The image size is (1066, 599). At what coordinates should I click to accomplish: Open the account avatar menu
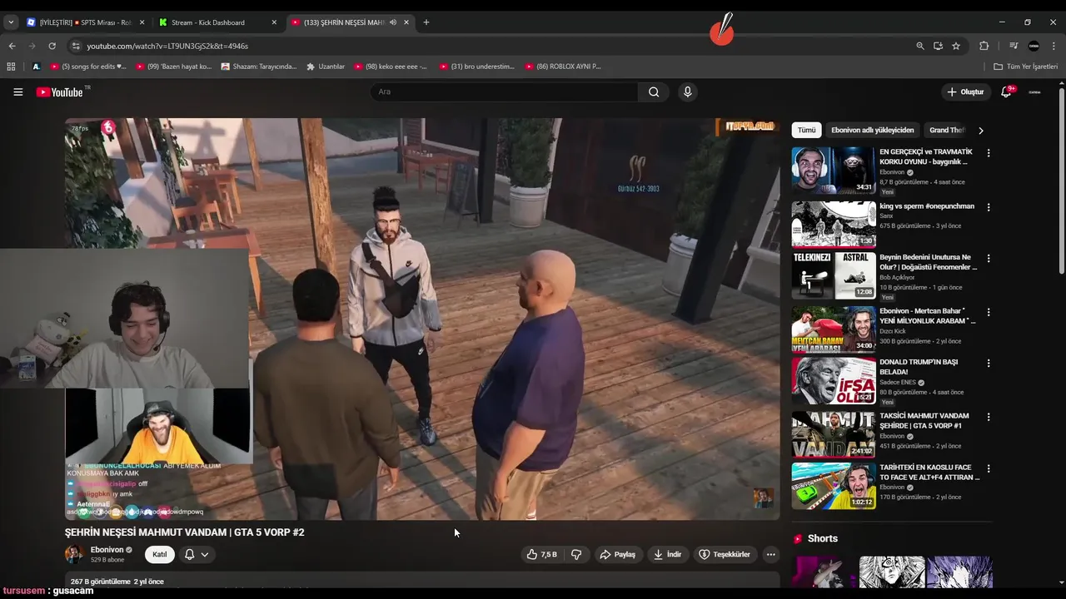click(x=1034, y=92)
